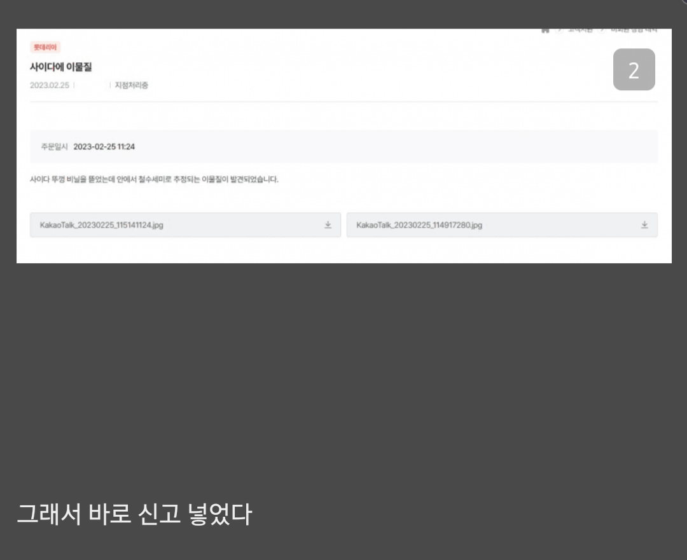
Task: Open file name KakaoTalk_20230225_115141124.jpg
Action: 102,225
